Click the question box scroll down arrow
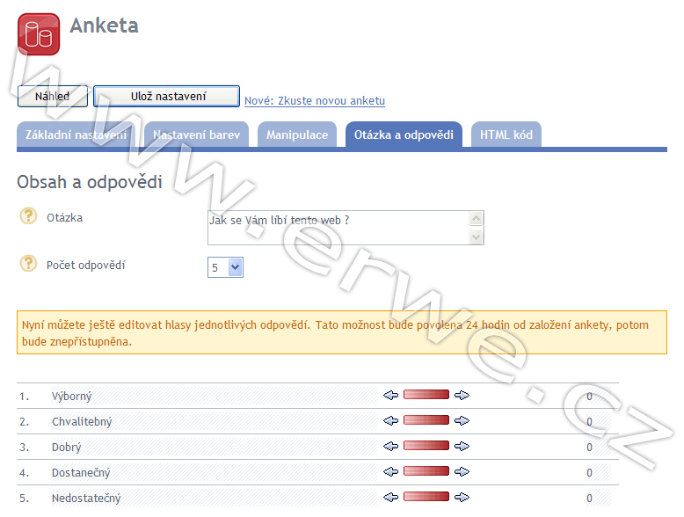This screenshot has height=517, width=684. coord(476,237)
